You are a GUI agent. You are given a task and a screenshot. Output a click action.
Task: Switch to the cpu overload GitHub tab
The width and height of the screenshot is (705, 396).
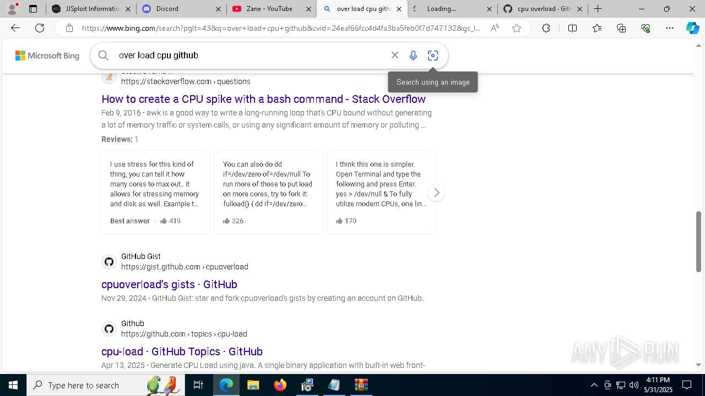click(x=542, y=9)
